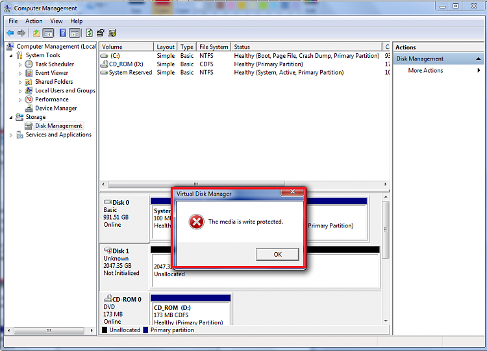Click the Task Scheduler clock icon
Image resolution: width=487 pixels, height=351 pixels.
coord(29,64)
